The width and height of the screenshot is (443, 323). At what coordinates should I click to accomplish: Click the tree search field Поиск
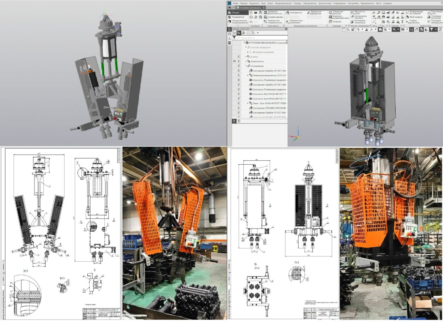[x=262, y=38]
